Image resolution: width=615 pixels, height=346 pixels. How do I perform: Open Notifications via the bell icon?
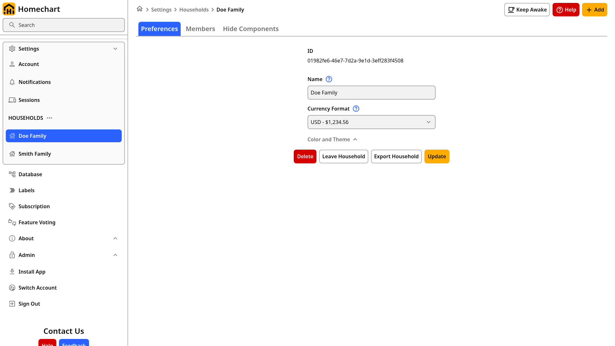(x=12, y=82)
